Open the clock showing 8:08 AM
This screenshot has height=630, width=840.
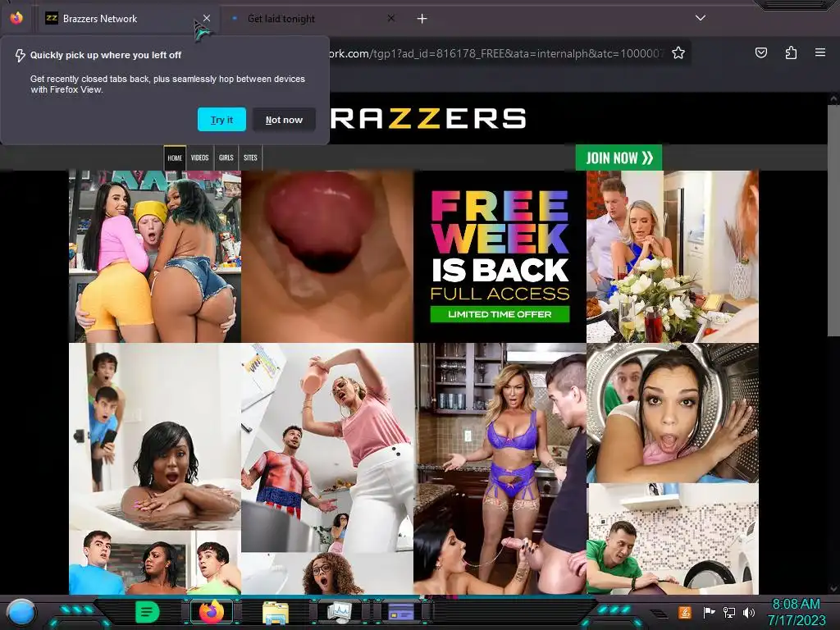point(797,612)
